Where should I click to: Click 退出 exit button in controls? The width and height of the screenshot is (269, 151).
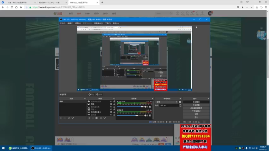196,117
